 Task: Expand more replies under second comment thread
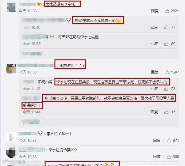pyautogui.click(x=31, y=122)
